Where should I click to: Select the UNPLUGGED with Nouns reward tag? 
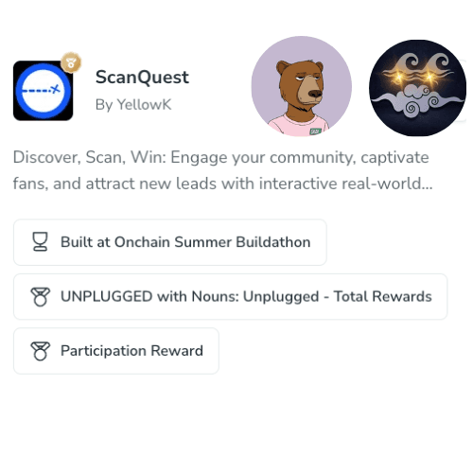pyautogui.click(x=230, y=297)
